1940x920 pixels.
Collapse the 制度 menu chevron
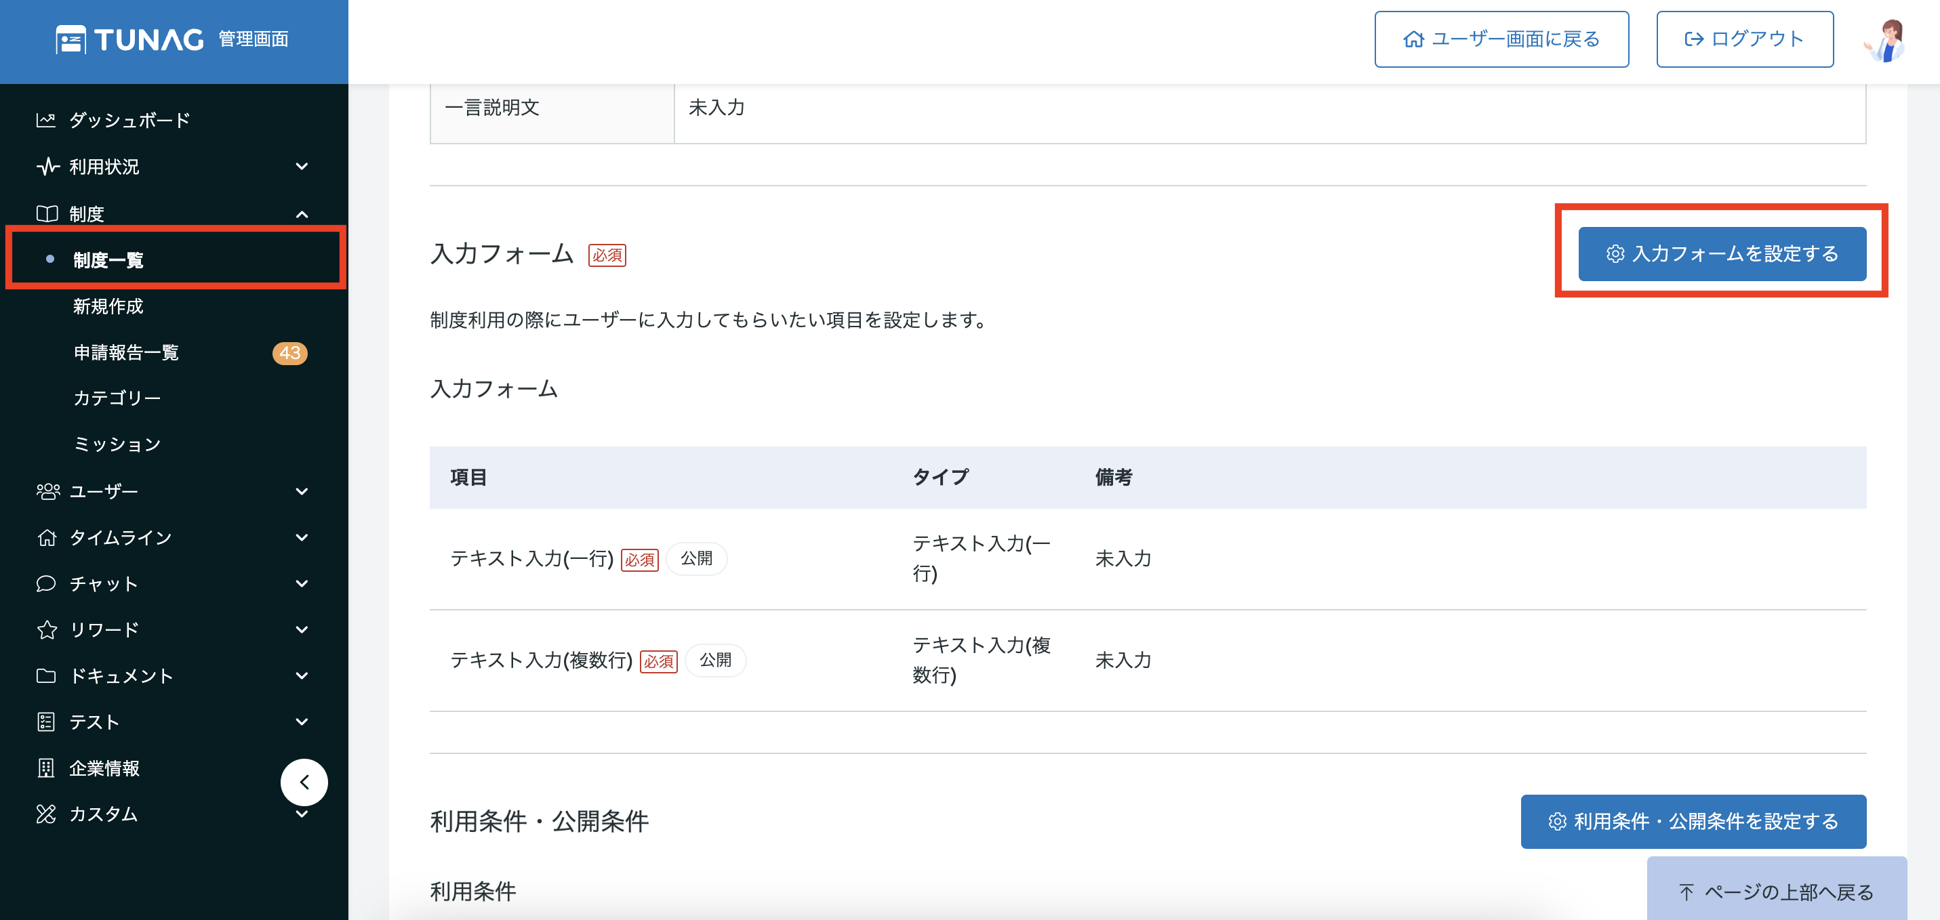tap(302, 215)
